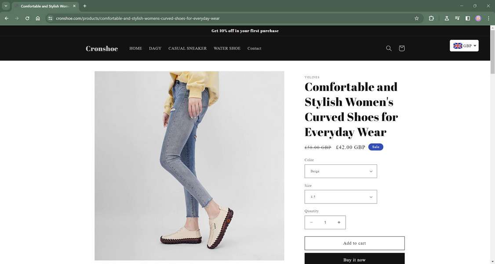
Task: Open the Color dropdown showing Beige
Action: [341, 171]
